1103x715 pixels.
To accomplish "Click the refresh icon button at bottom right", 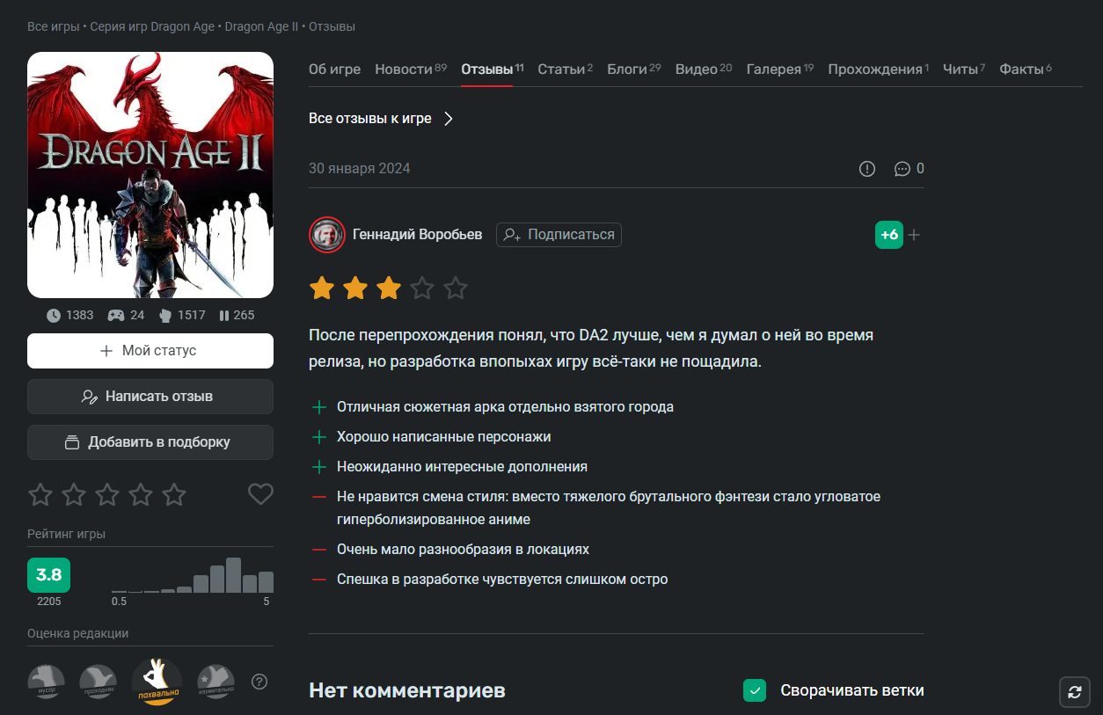I will pos(1075,692).
